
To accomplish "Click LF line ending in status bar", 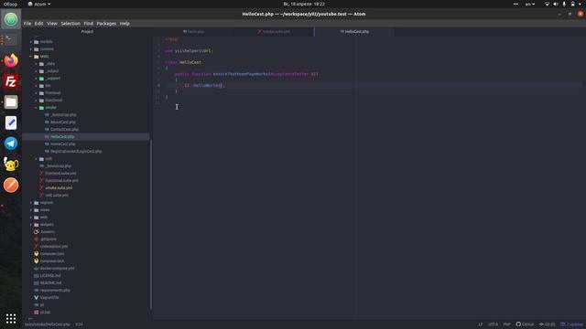I will pos(480,324).
